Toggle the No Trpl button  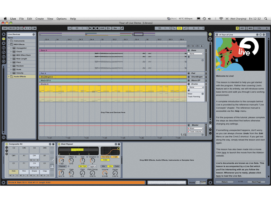[x=83, y=166]
